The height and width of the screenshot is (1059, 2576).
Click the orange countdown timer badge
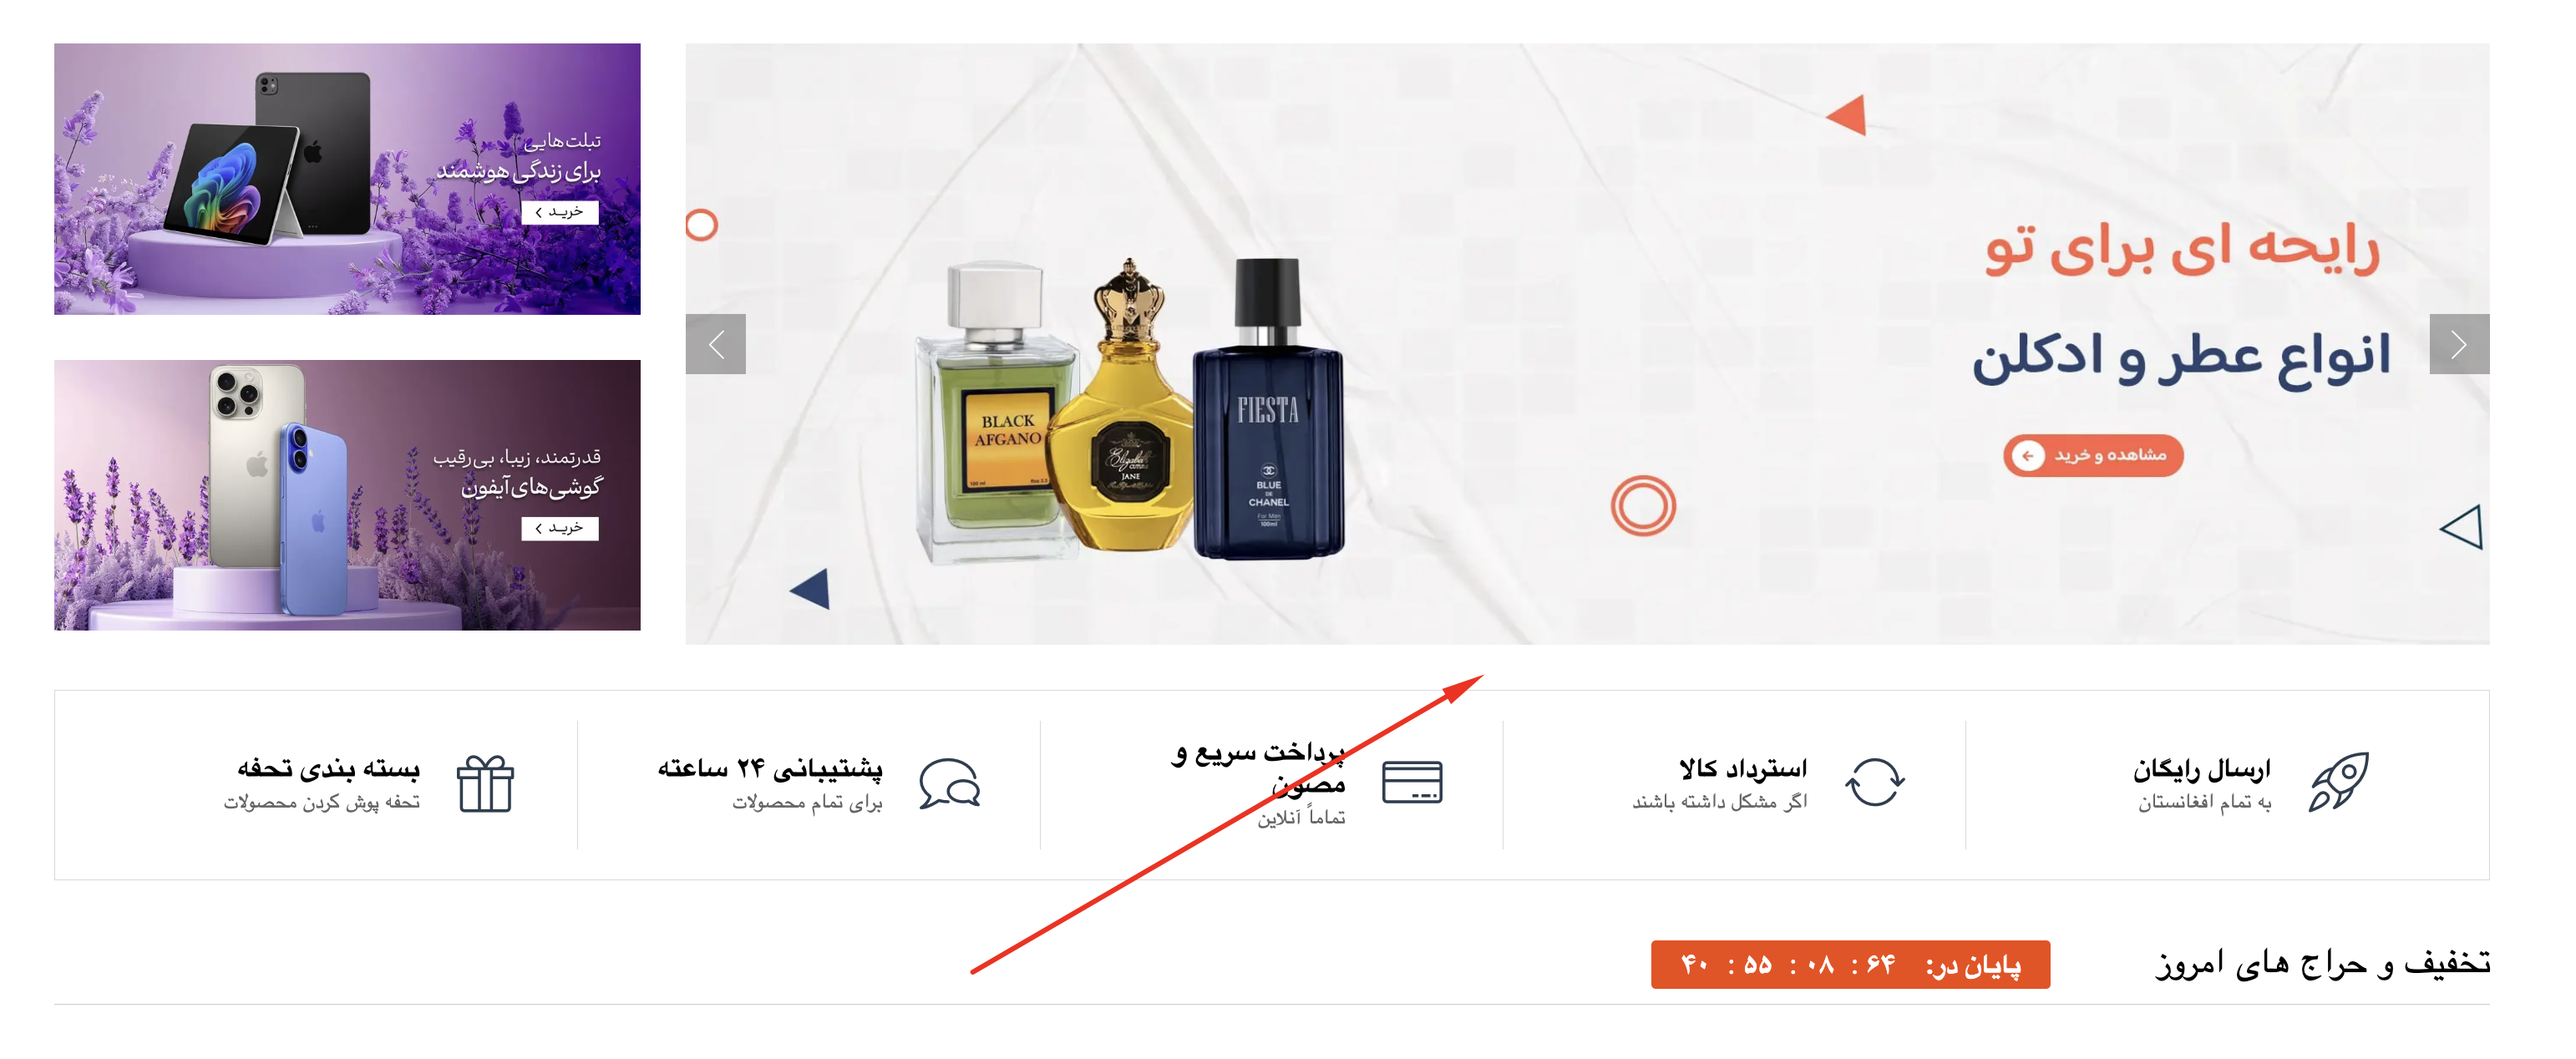point(1850,965)
